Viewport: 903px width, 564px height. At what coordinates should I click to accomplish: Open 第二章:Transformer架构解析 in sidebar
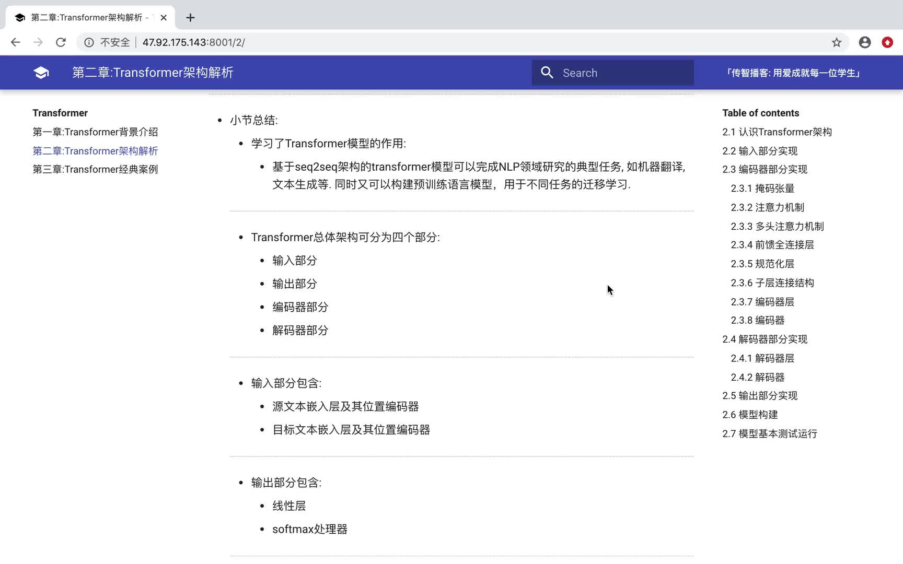95,151
